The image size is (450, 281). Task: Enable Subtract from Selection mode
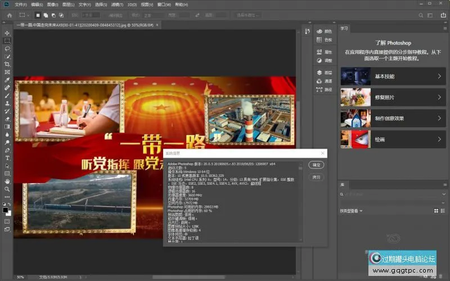(x=53, y=15)
